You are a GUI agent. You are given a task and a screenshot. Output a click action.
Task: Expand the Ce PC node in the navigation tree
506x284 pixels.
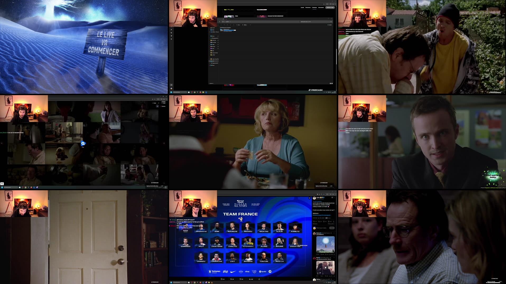[210, 61]
